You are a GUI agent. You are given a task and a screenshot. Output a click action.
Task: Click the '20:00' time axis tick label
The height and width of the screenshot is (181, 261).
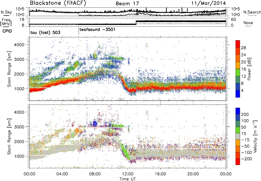pyautogui.click(x=193, y=174)
